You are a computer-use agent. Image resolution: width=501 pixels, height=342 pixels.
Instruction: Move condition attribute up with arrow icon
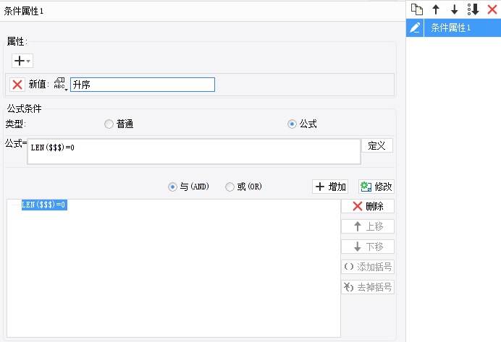tap(436, 9)
